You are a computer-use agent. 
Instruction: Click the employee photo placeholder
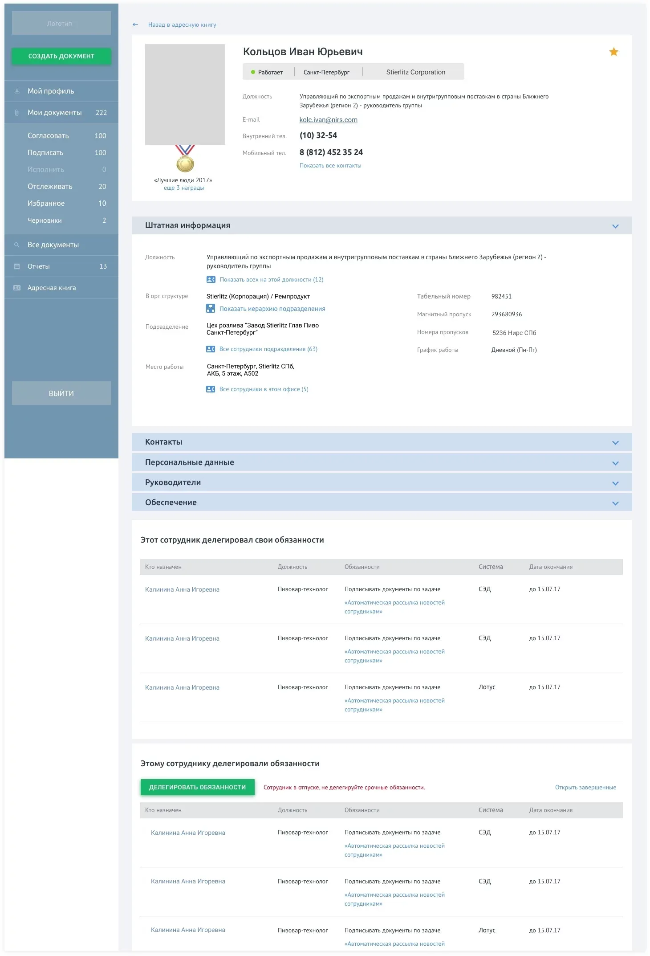point(185,94)
